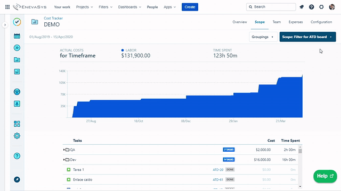Open the double-arrow forward sidebar icon

click(17, 48)
